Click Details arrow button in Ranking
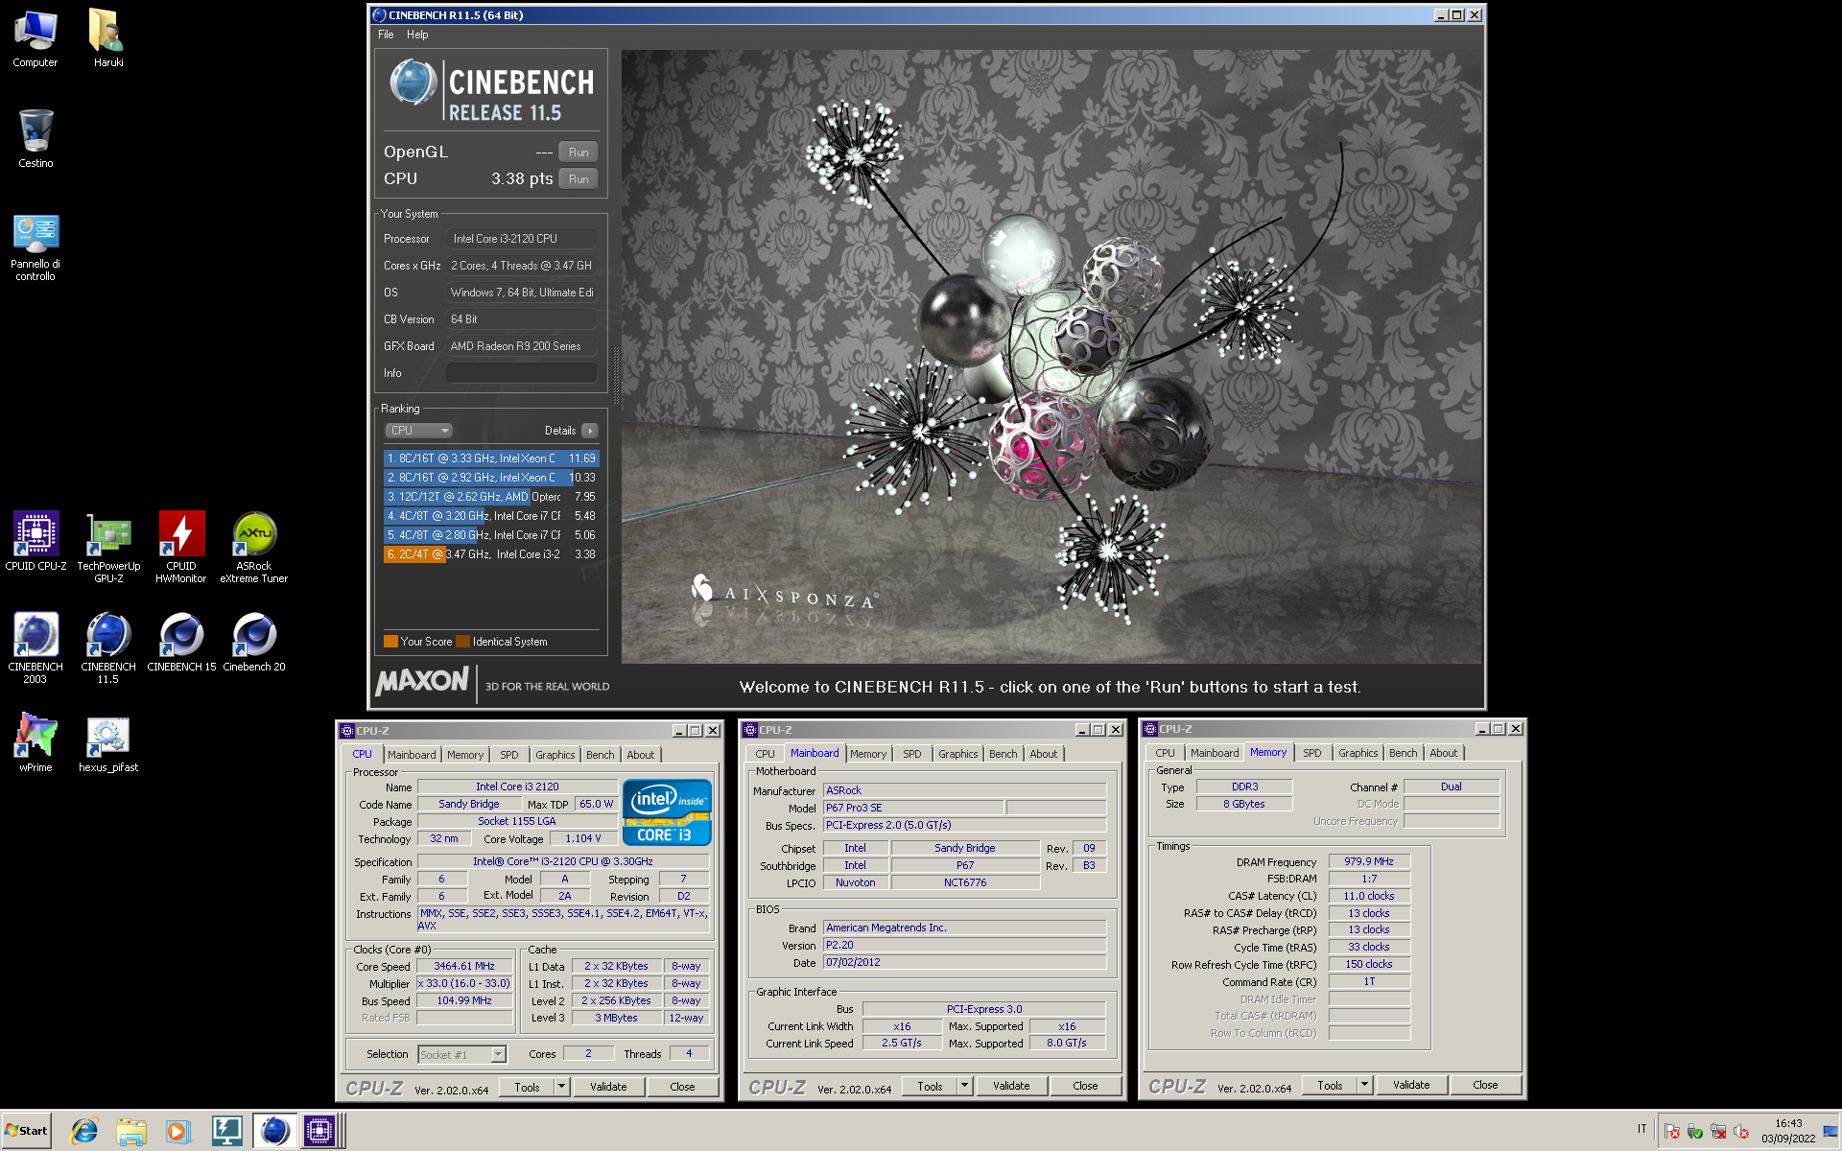The width and height of the screenshot is (1842, 1151). pyautogui.click(x=590, y=431)
